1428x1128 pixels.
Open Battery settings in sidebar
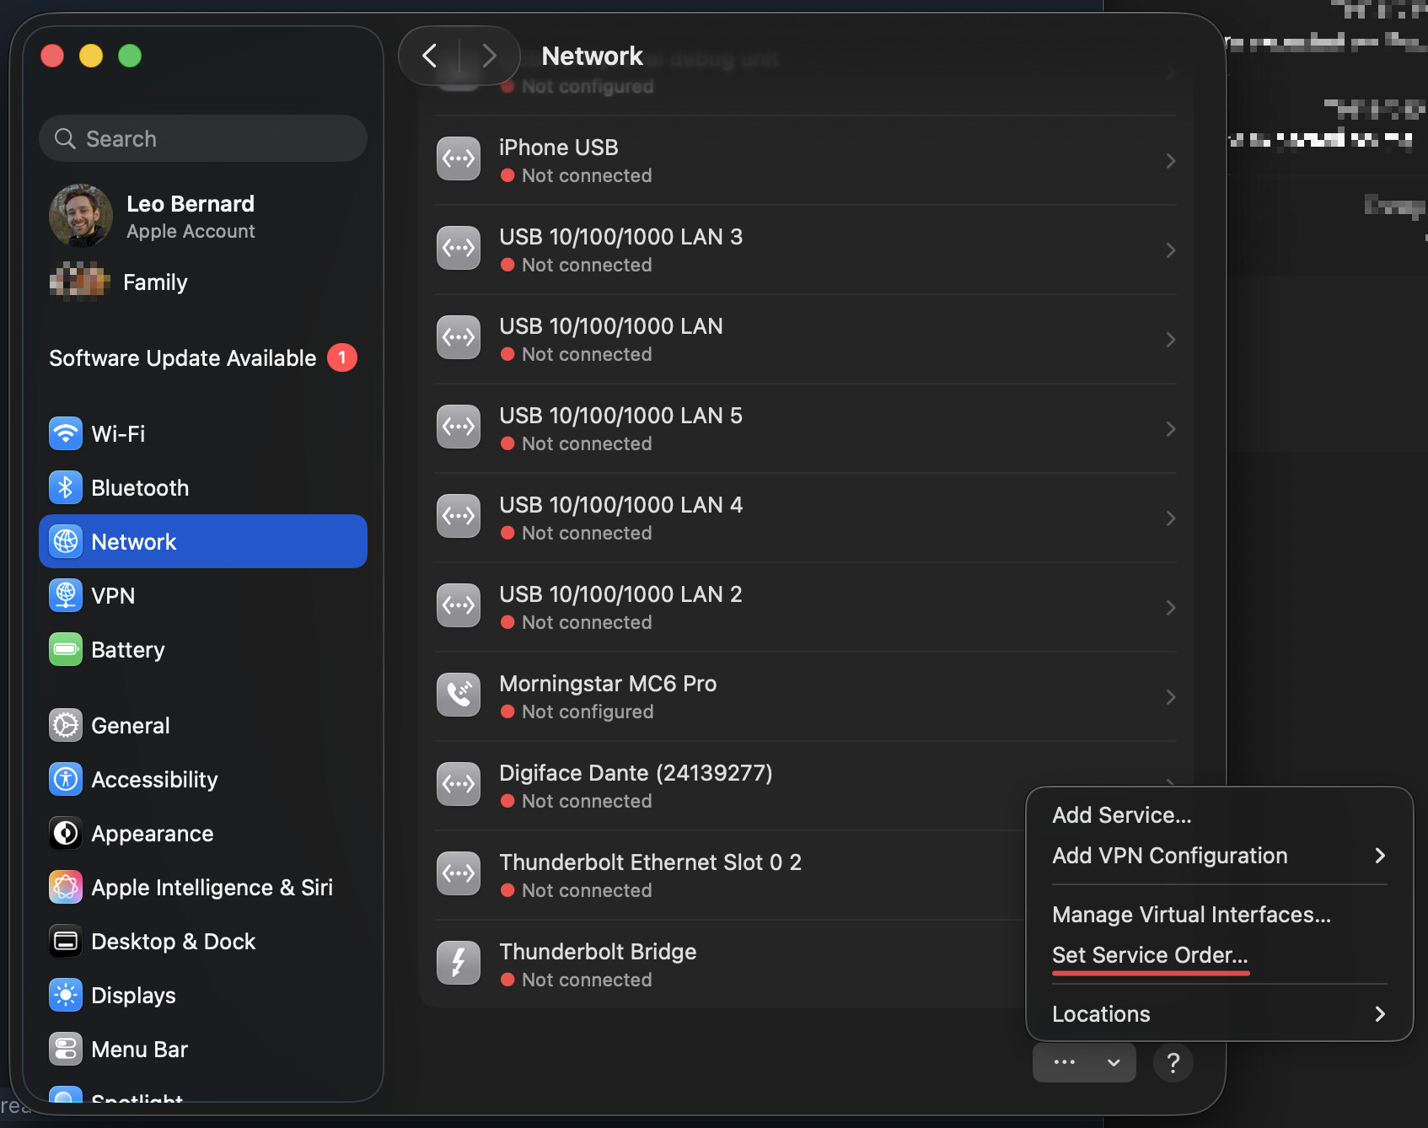[x=127, y=650]
